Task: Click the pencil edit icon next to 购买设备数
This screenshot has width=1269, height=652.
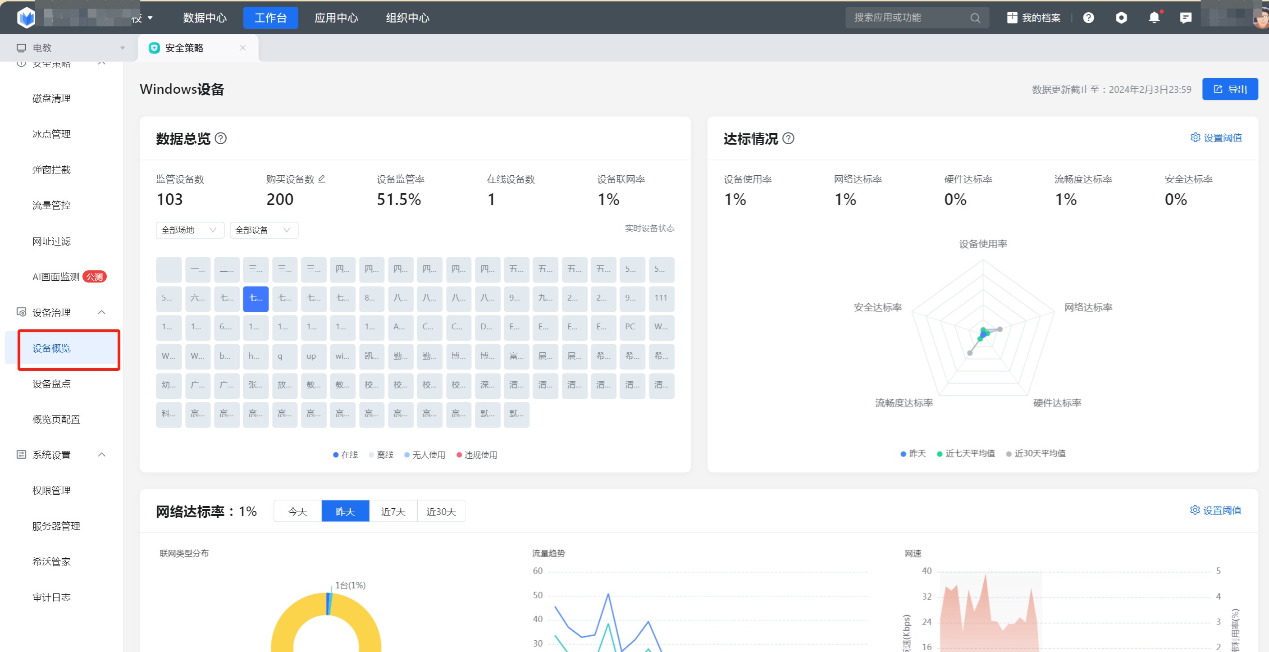Action: pyautogui.click(x=322, y=179)
